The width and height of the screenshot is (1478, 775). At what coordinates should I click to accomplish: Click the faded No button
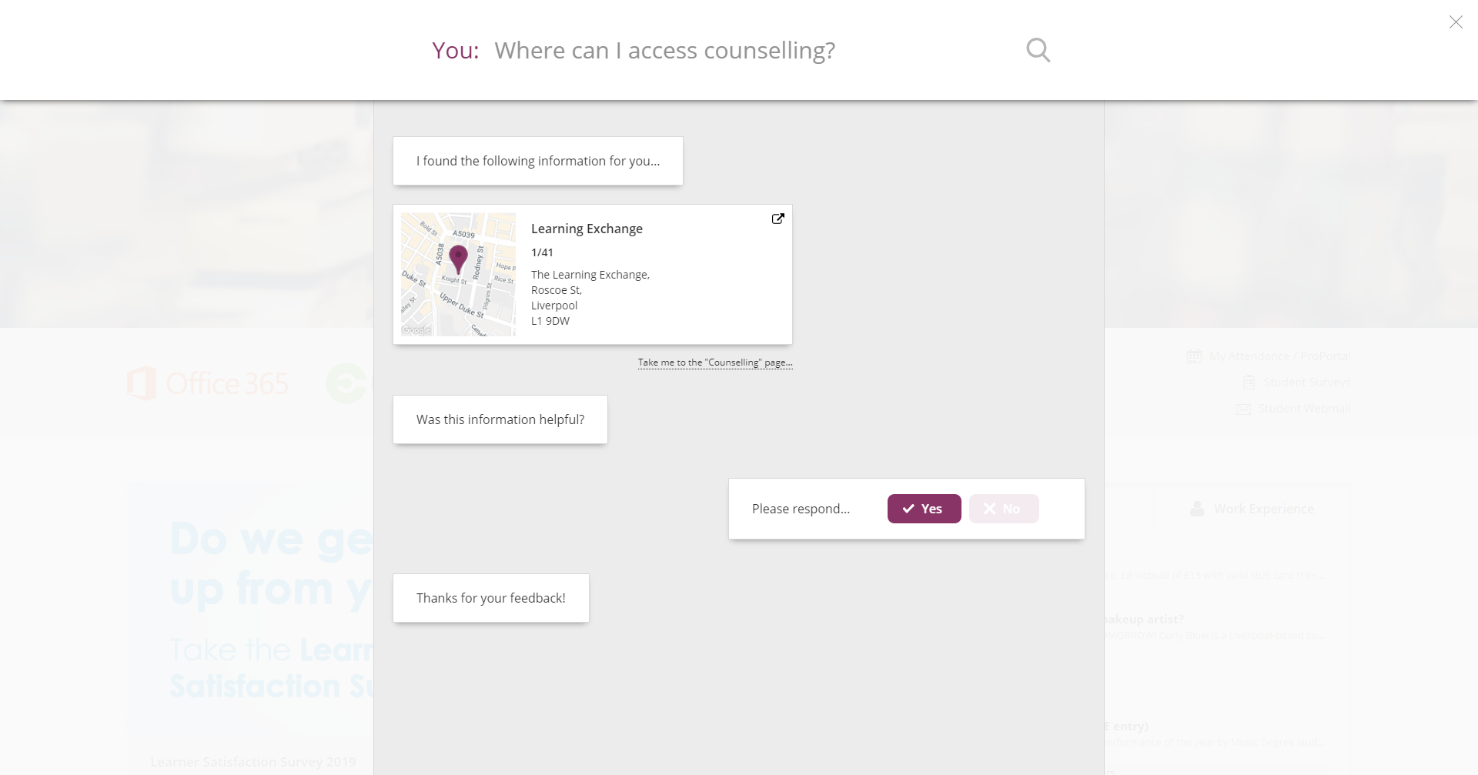(1004, 509)
